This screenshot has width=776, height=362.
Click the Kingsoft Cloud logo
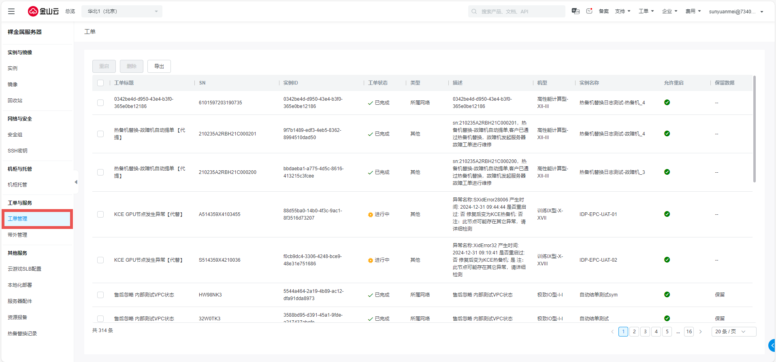(x=43, y=11)
